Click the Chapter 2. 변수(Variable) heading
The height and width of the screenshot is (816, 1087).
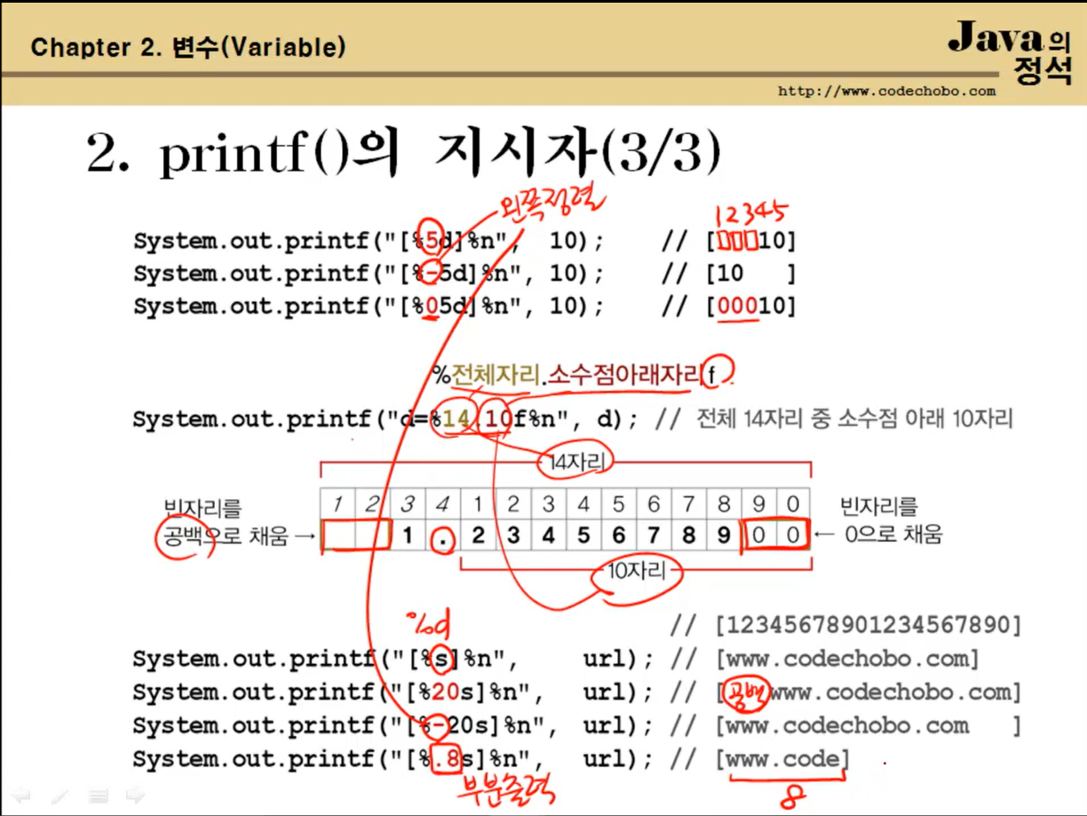(x=187, y=47)
